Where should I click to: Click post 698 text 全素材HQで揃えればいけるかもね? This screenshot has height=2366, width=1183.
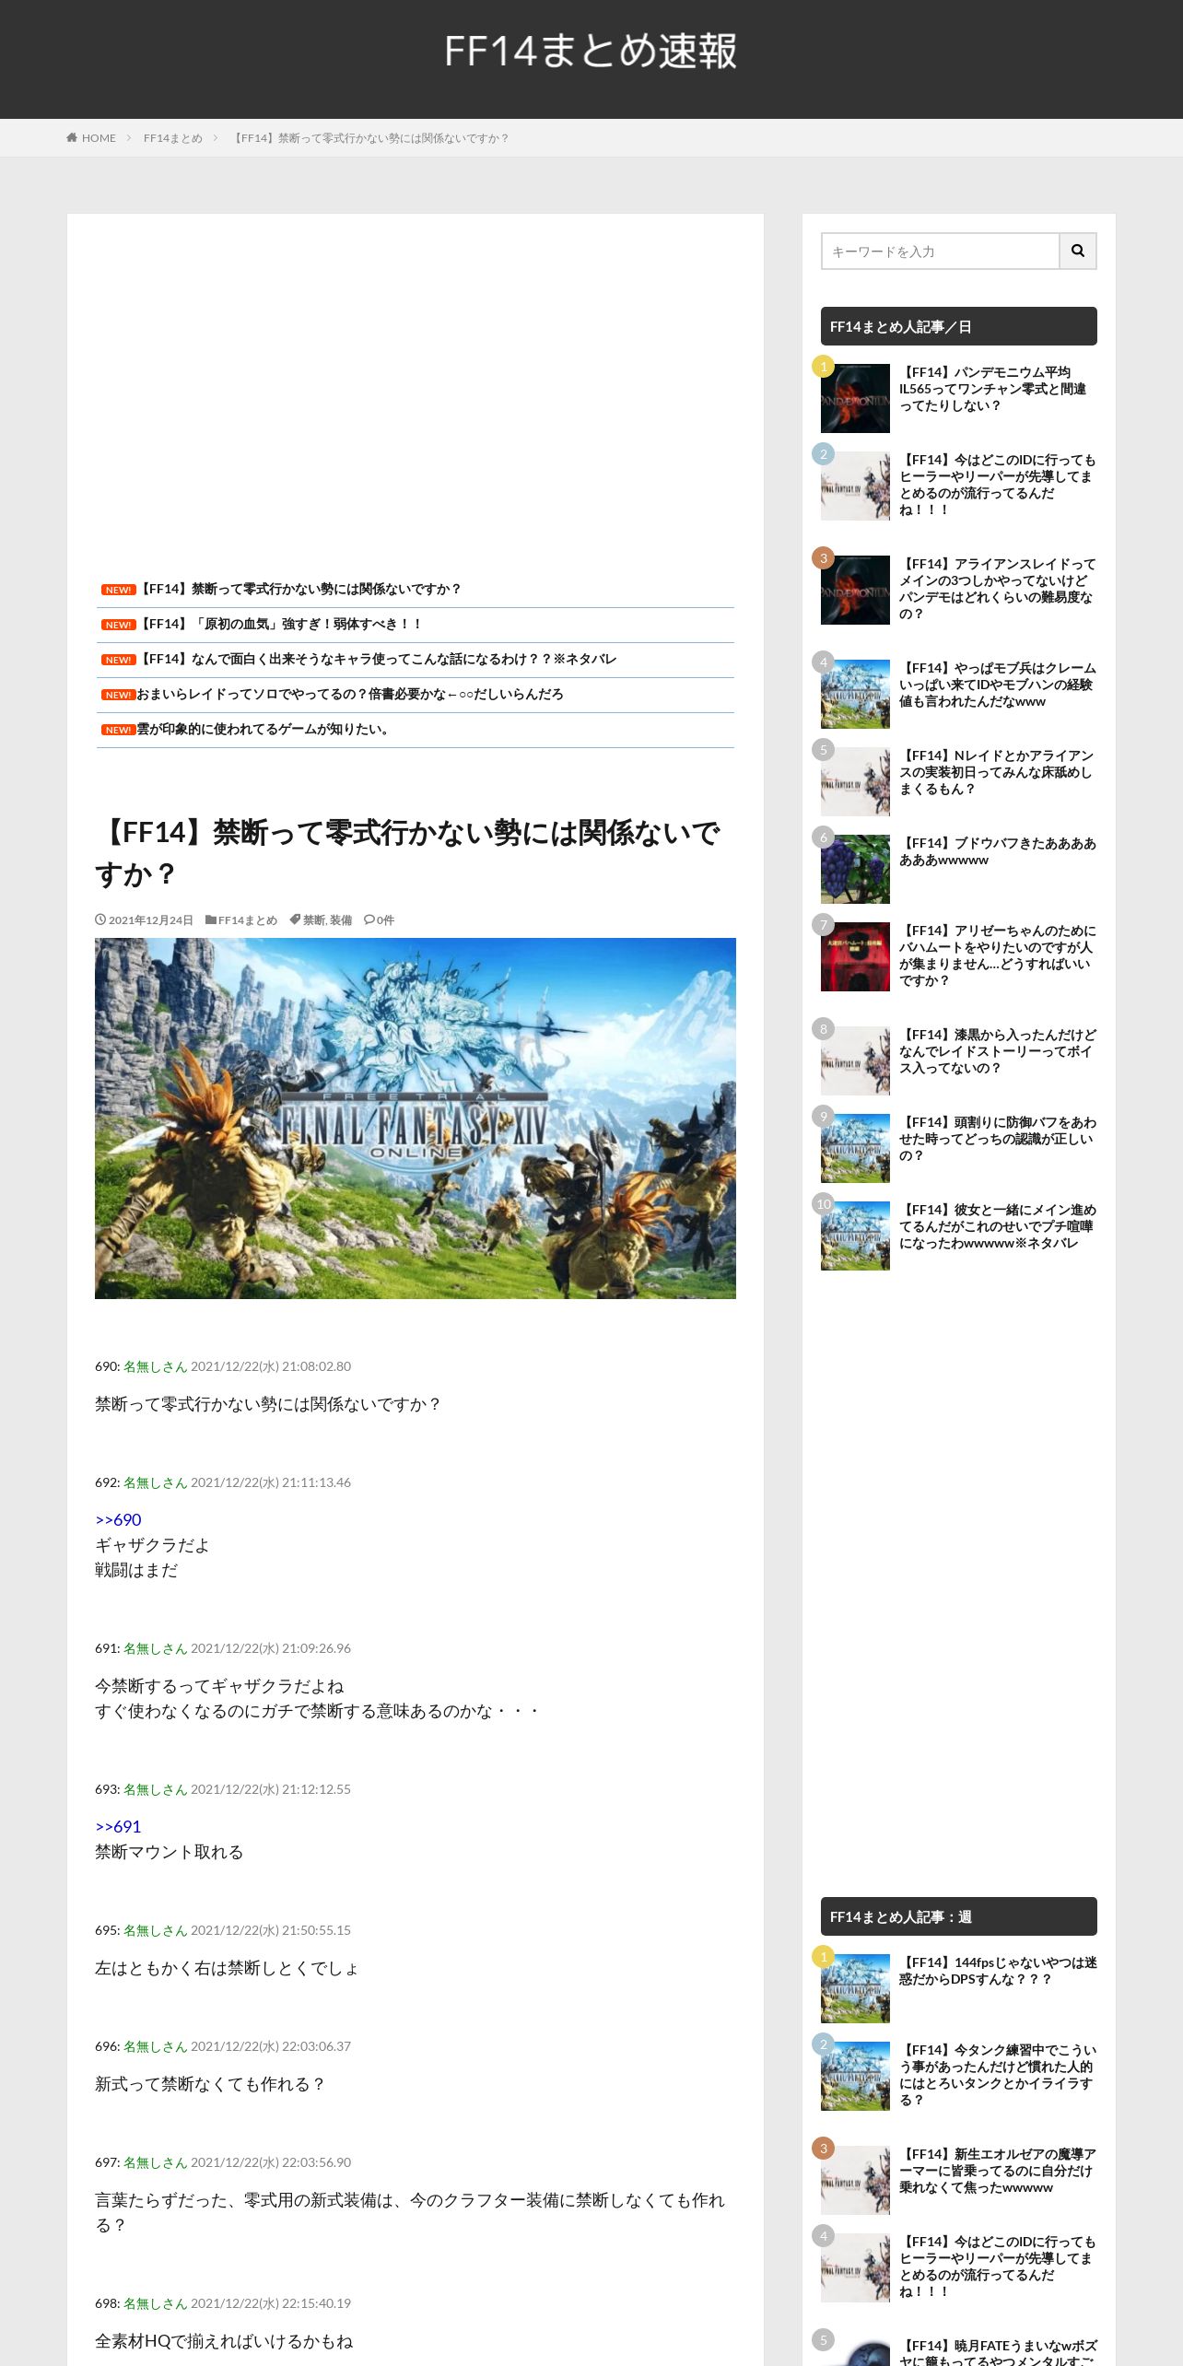point(224,2341)
